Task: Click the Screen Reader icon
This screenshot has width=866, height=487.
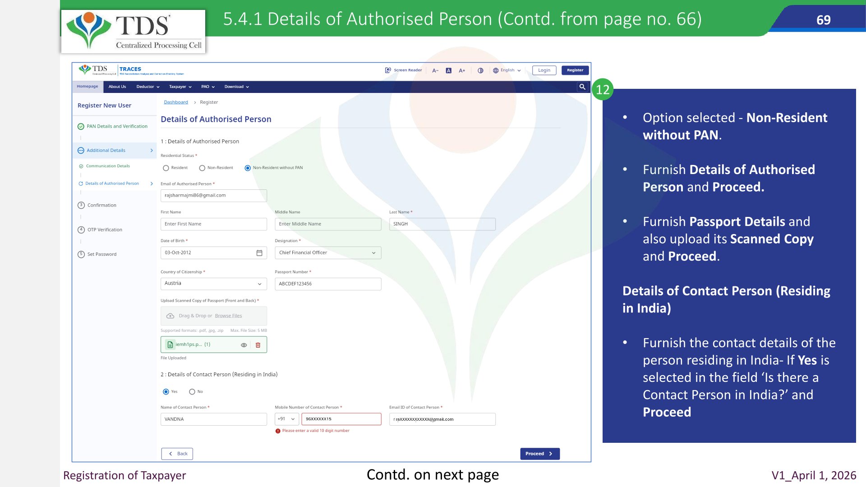Action: [x=387, y=70]
